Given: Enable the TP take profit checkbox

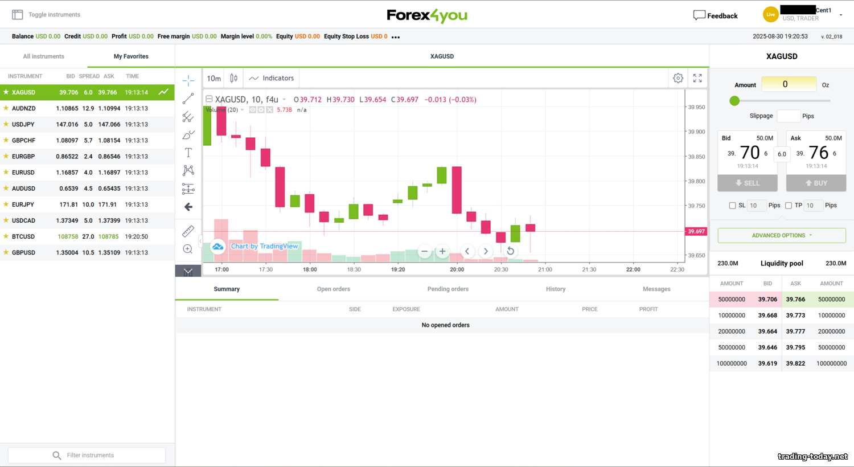Looking at the screenshot, I should click(x=789, y=206).
